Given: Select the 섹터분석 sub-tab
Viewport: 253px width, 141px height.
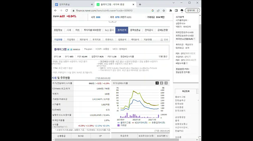Looking at the screenshot, I should tap(135, 39).
